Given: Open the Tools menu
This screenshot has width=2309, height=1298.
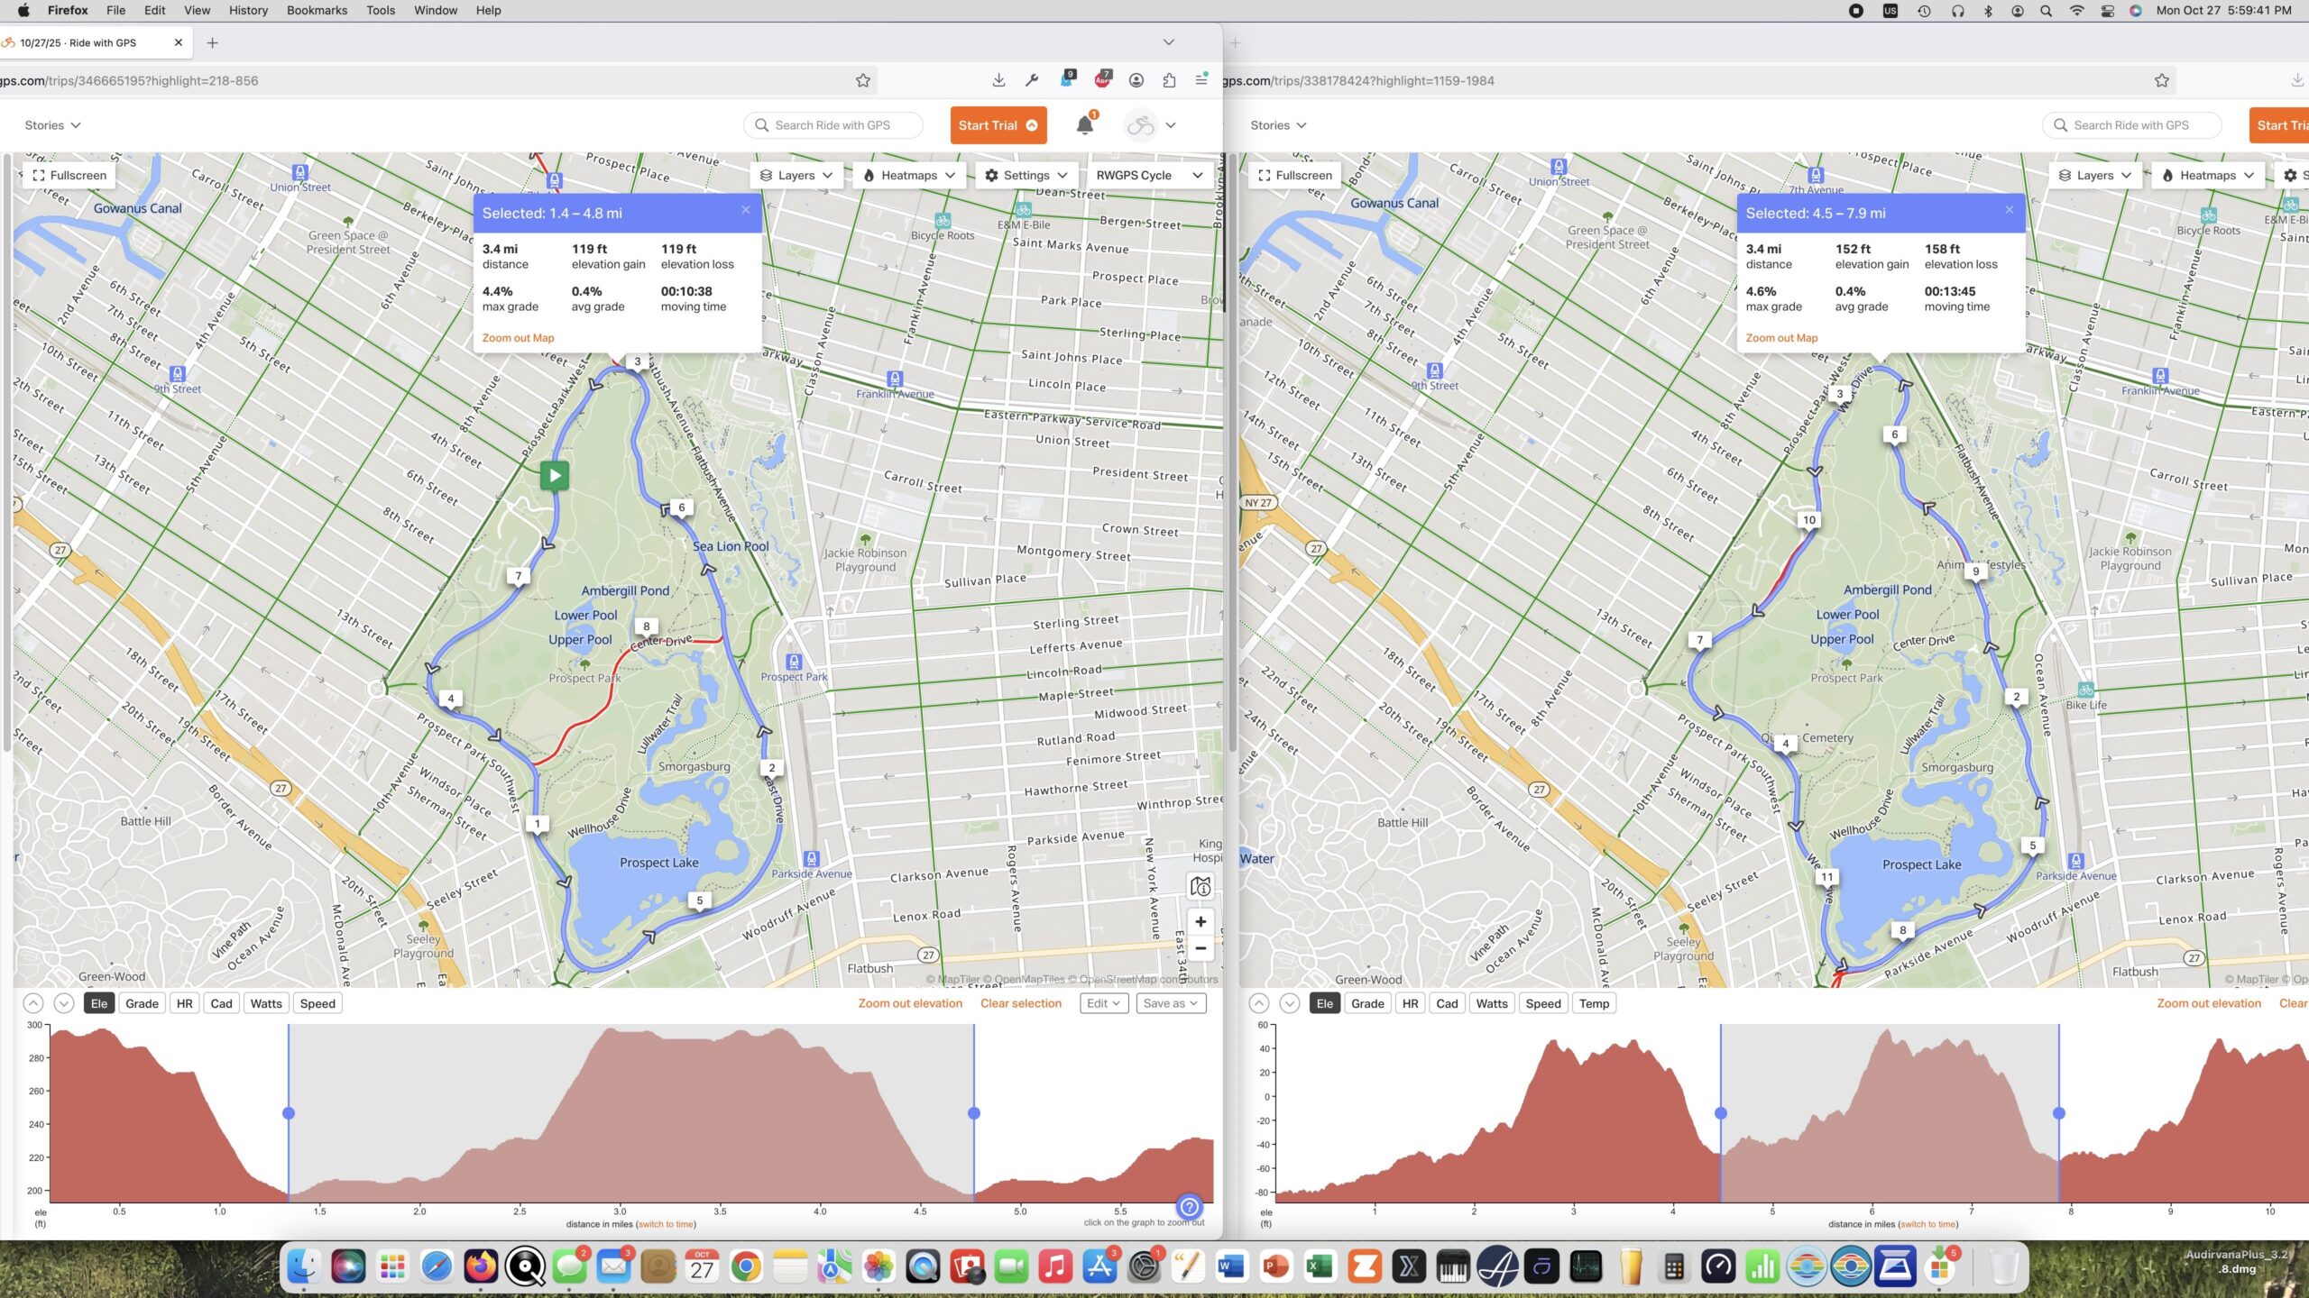Looking at the screenshot, I should click(381, 11).
